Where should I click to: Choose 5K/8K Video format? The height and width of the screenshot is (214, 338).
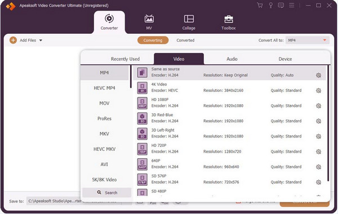coord(105,180)
